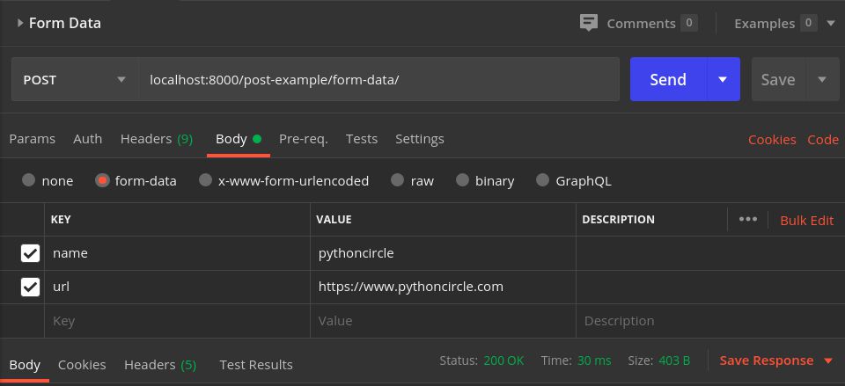Click Save Response
The image size is (845, 386).
[x=767, y=361]
